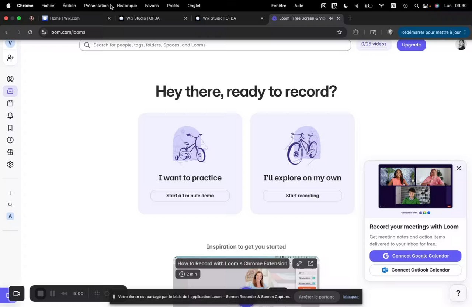
Task: Click the plus icon in the Loom sidebar
Action: click(10, 193)
